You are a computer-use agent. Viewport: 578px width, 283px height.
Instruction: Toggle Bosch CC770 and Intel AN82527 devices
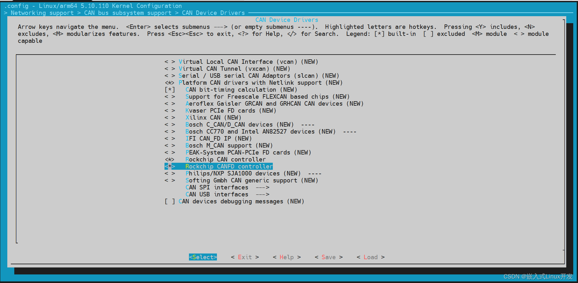click(x=260, y=132)
